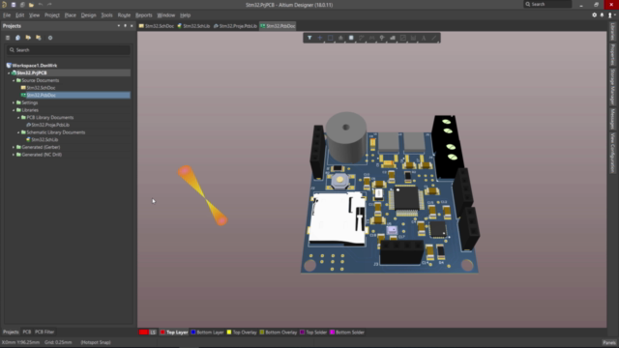Select the Snap/Move crosshair tool
The width and height of the screenshot is (619, 348).
pos(320,38)
